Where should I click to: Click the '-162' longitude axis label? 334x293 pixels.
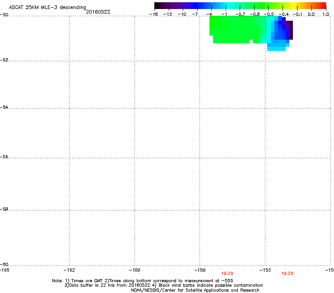(69, 270)
